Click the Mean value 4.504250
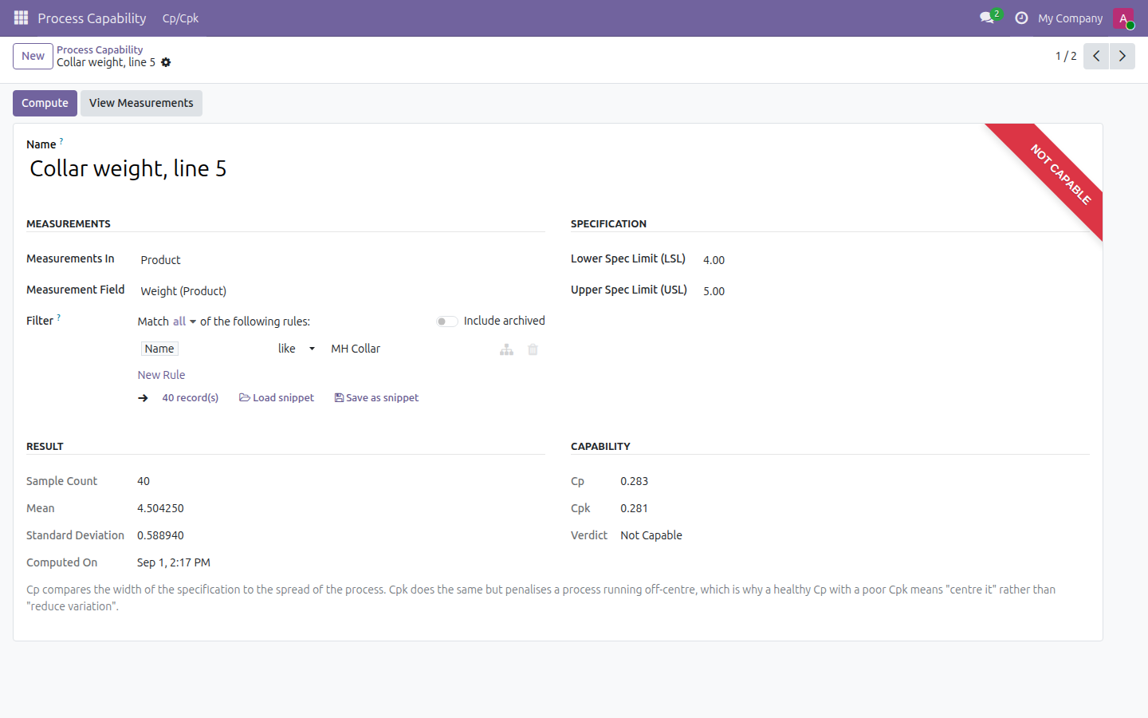1148x718 pixels. [x=160, y=508]
